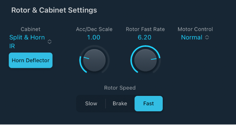Click the Cabinet up/down chevron arrows
The image size is (236, 125).
click(49, 42)
